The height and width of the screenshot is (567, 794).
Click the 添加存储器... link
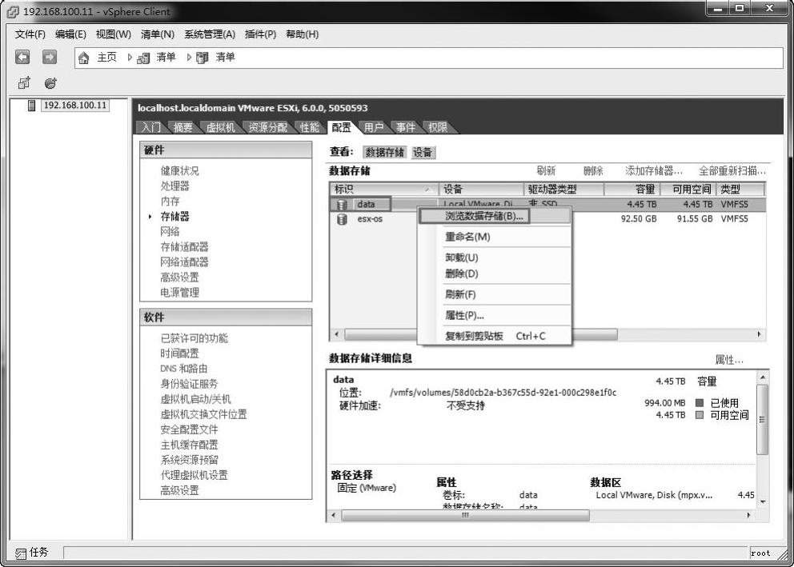(x=653, y=171)
